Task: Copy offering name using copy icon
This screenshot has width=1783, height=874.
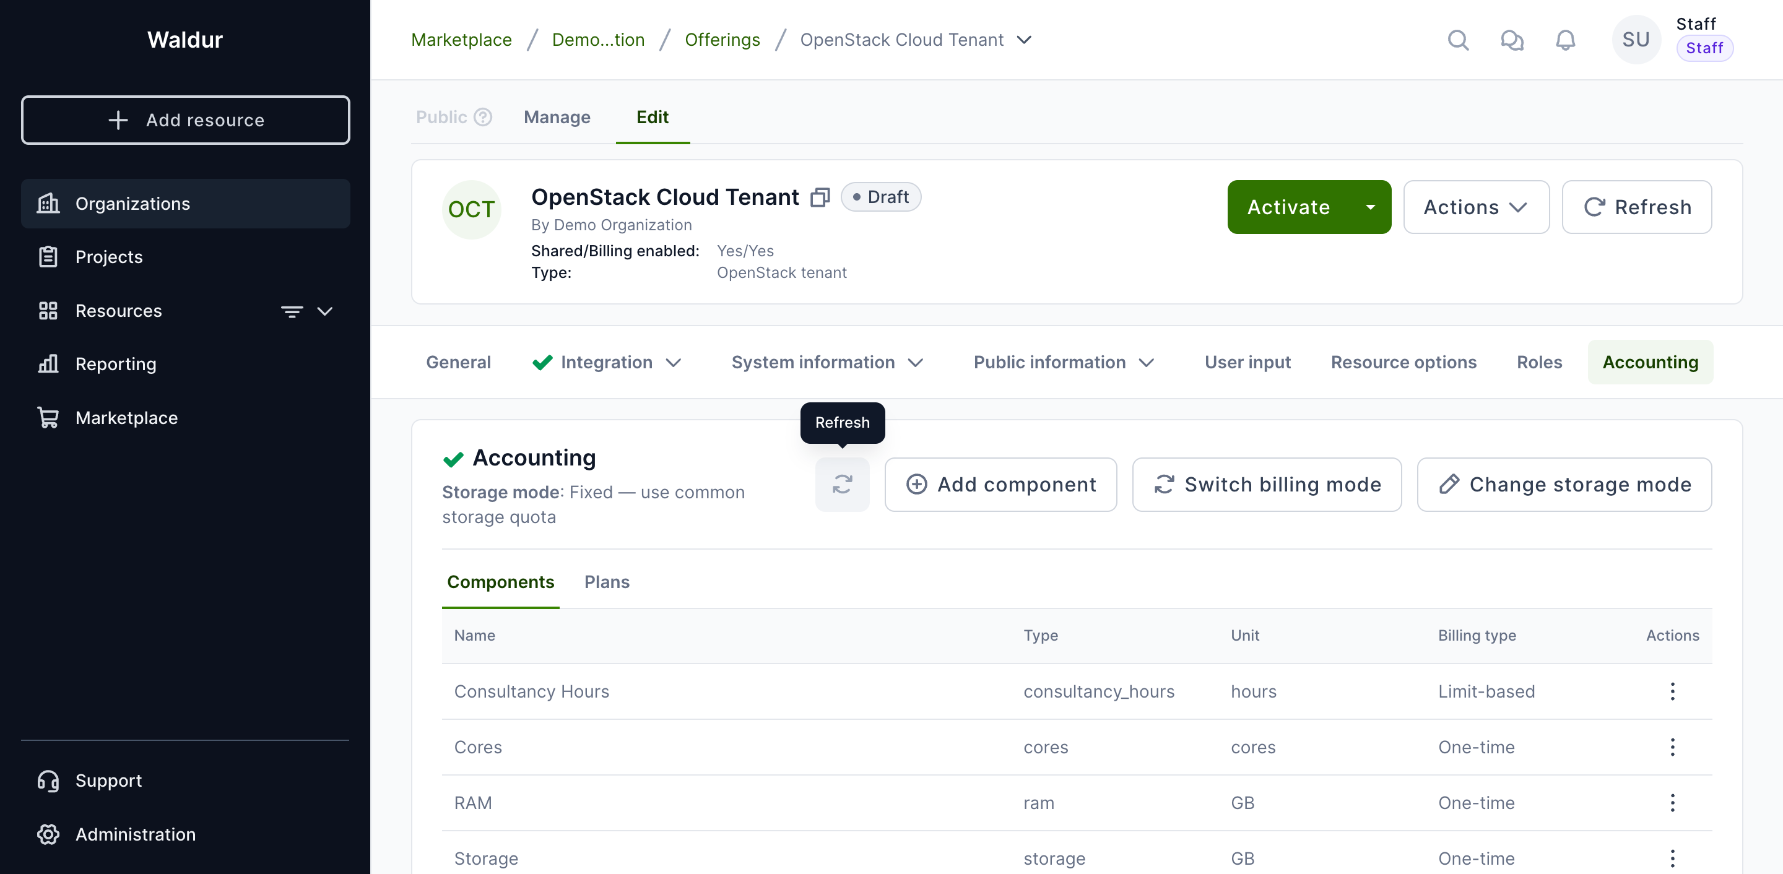Action: coord(820,198)
